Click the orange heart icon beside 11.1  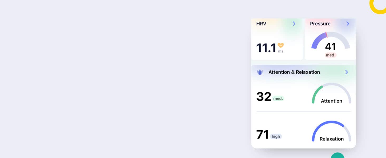point(281,45)
